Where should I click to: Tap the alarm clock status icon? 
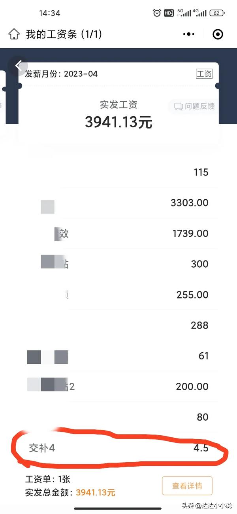pyautogui.click(x=157, y=13)
